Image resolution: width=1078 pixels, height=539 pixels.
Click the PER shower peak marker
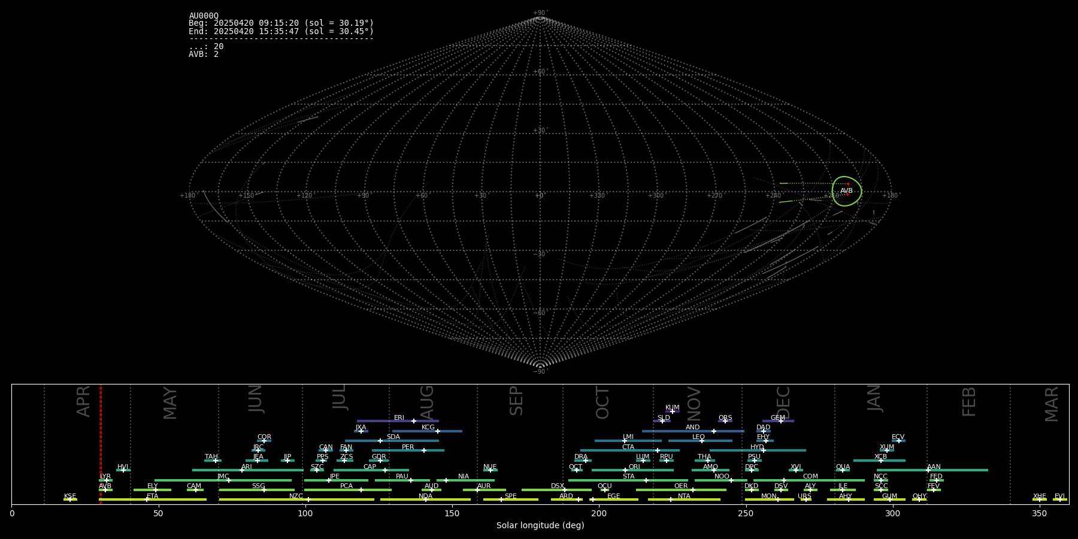pyautogui.click(x=424, y=450)
